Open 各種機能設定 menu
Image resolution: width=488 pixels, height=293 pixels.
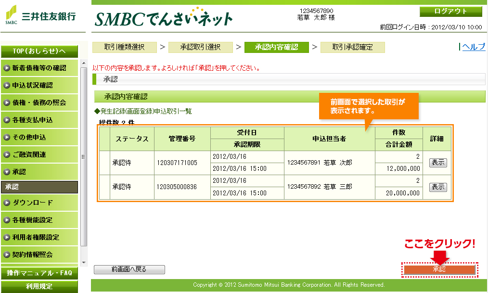[x=39, y=220]
